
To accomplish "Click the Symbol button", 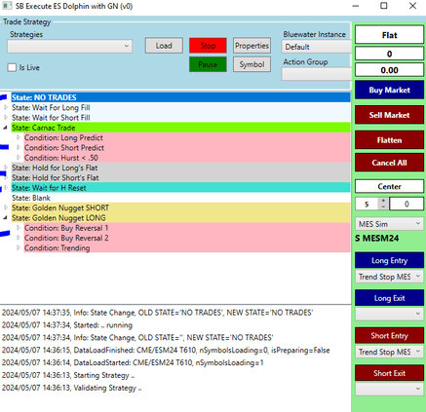I will click(252, 64).
